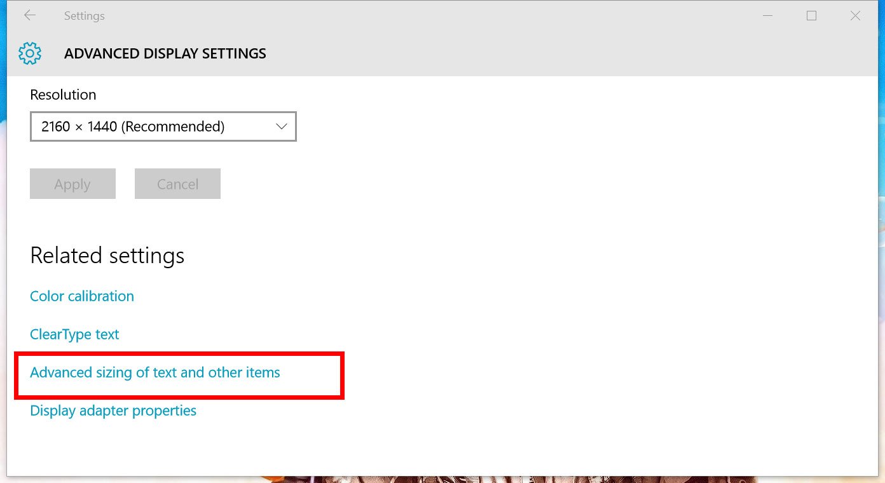Go back using the title bar arrow
This screenshot has height=483, width=885.
[x=30, y=16]
